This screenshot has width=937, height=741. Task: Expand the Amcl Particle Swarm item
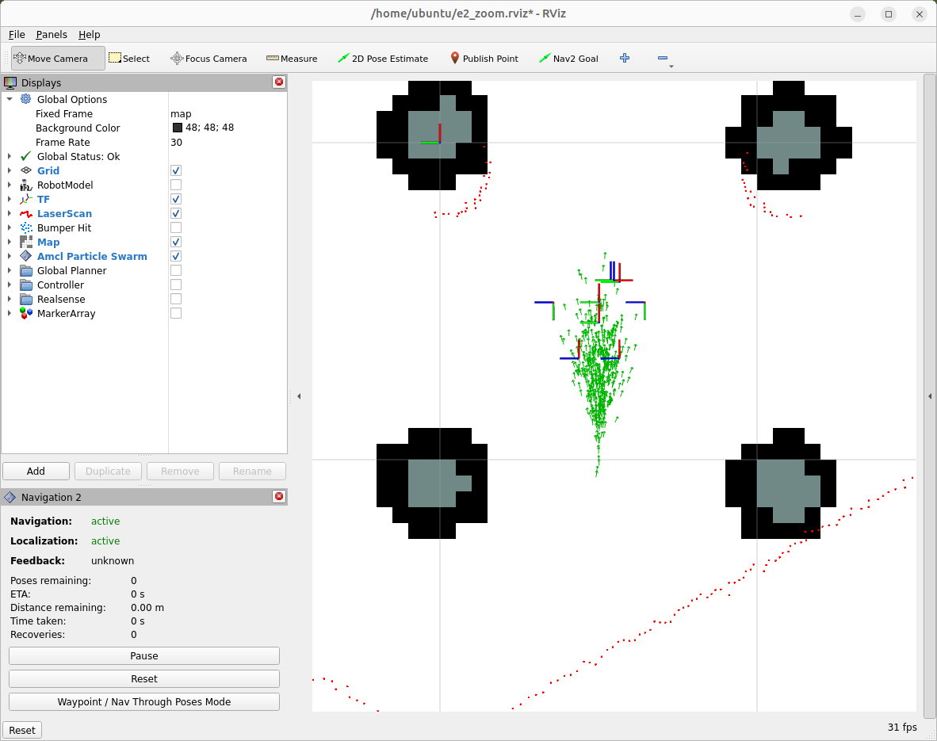(10, 256)
